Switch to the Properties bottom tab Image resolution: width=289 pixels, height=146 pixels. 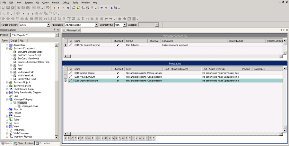point(43,143)
